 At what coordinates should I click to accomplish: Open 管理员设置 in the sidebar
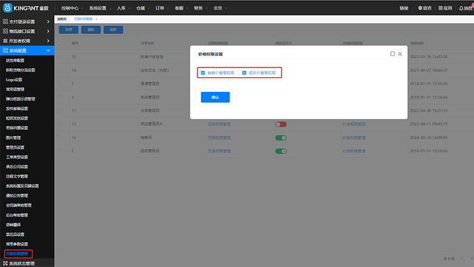click(15, 147)
